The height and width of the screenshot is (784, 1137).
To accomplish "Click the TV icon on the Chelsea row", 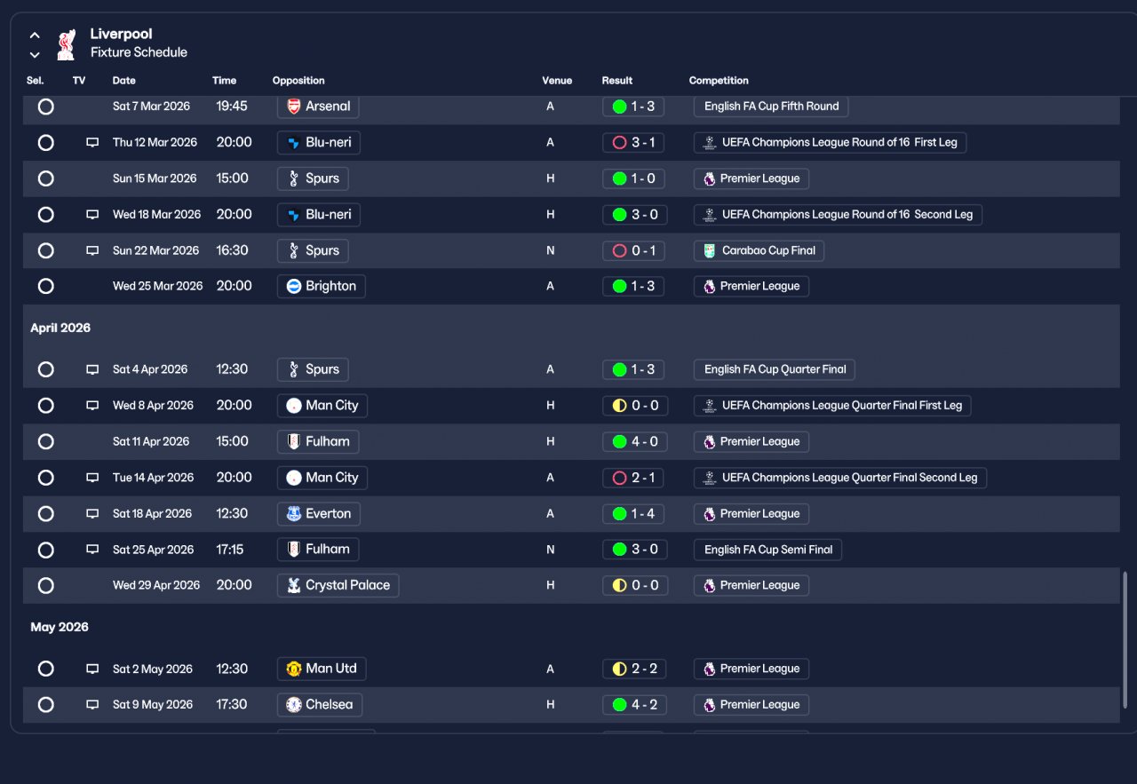I will (x=92, y=705).
